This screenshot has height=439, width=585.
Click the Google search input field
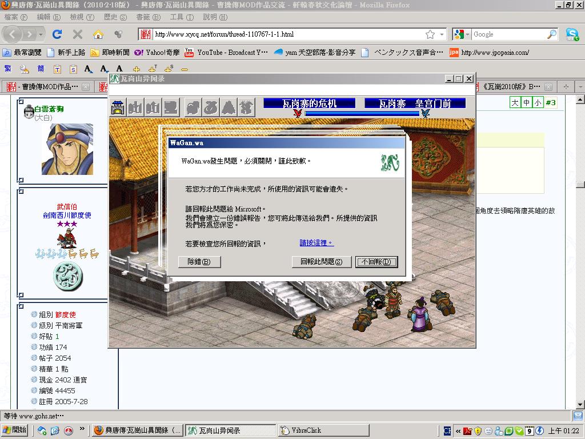pos(509,34)
